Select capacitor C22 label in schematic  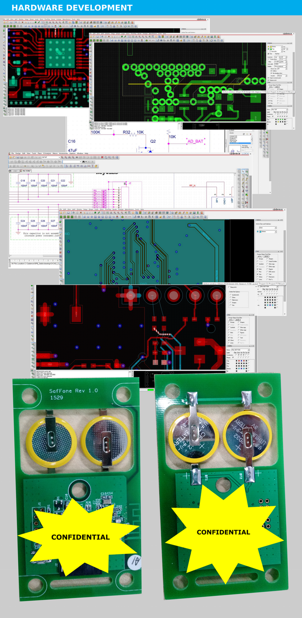pyautogui.click(x=63, y=180)
